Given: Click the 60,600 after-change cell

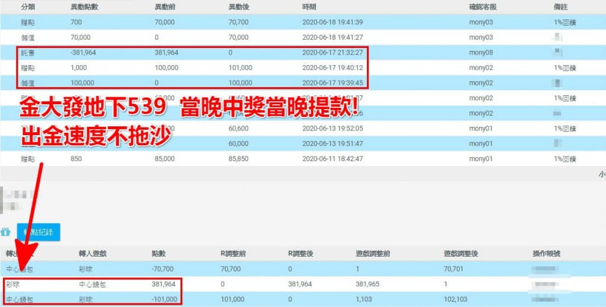Looking at the screenshot, I should (x=238, y=128).
